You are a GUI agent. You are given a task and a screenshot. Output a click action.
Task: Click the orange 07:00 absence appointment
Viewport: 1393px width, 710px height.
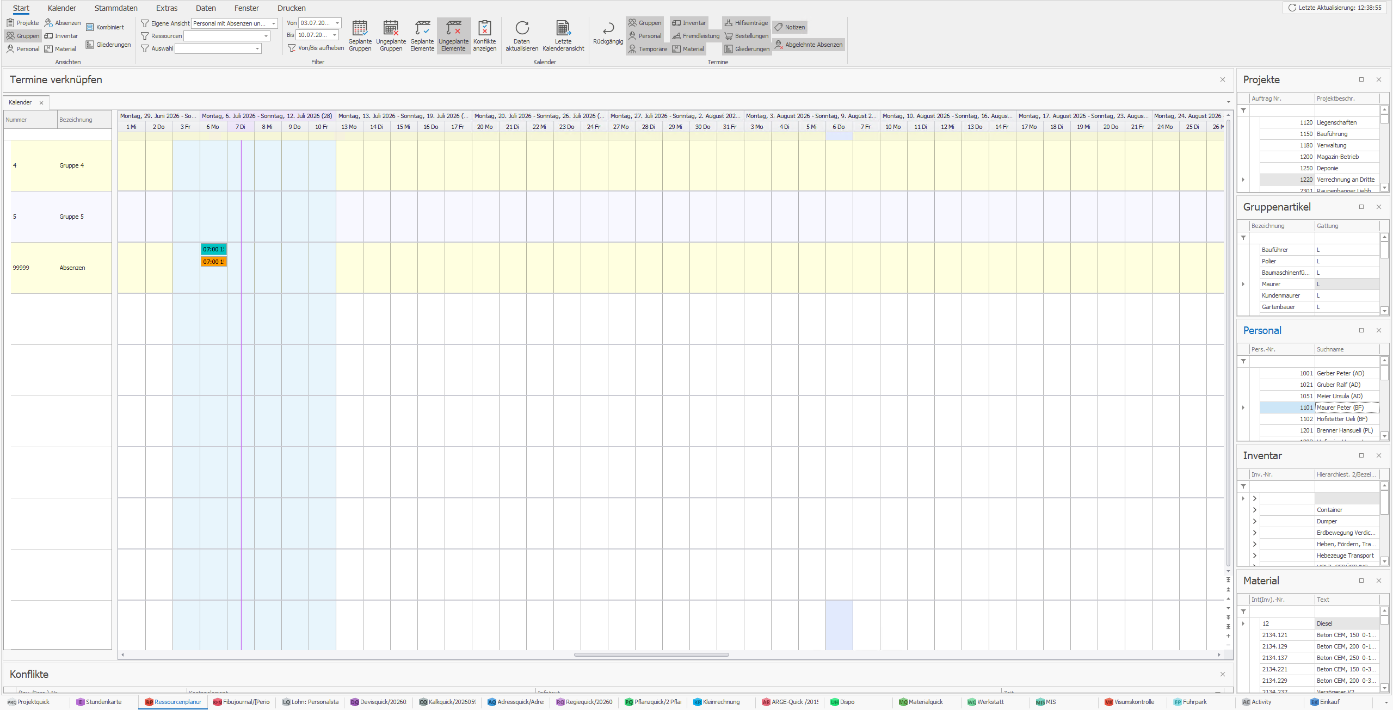pyautogui.click(x=213, y=262)
